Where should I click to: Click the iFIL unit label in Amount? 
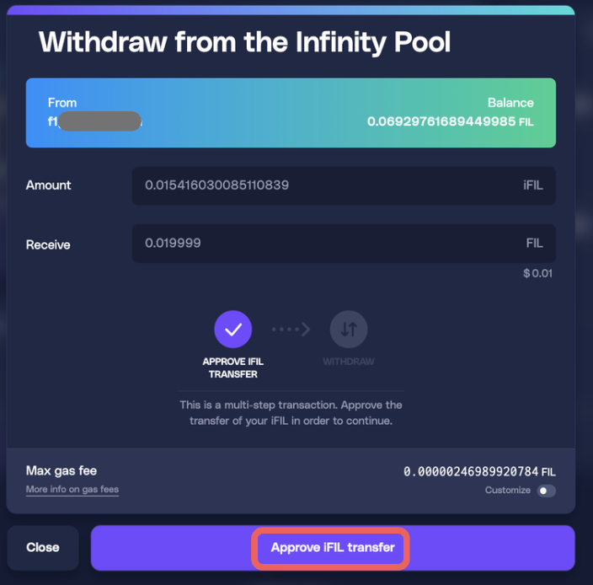(x=532, y=185)
